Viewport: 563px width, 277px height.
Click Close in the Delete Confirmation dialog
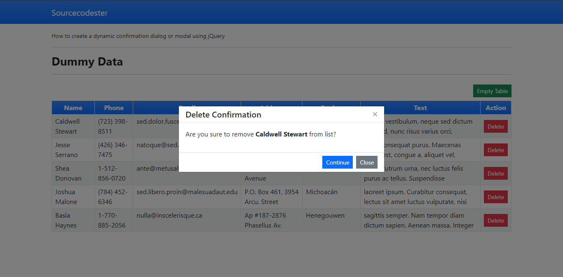366,162
